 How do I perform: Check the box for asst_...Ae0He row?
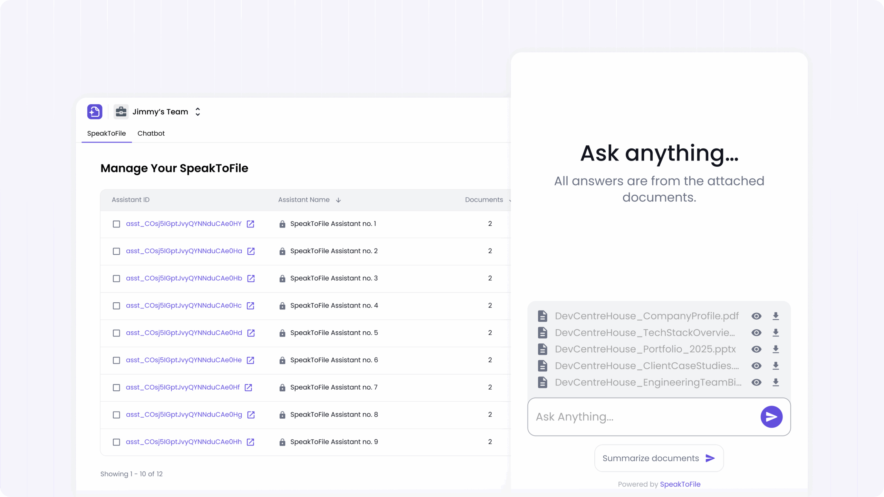pos(116,360)
